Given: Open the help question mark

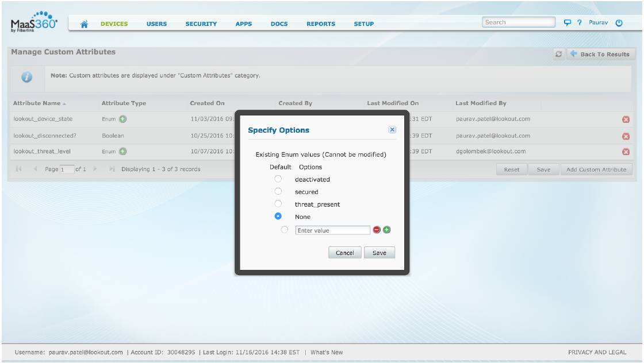Looking at the screenshot, I should pos(580,22).
